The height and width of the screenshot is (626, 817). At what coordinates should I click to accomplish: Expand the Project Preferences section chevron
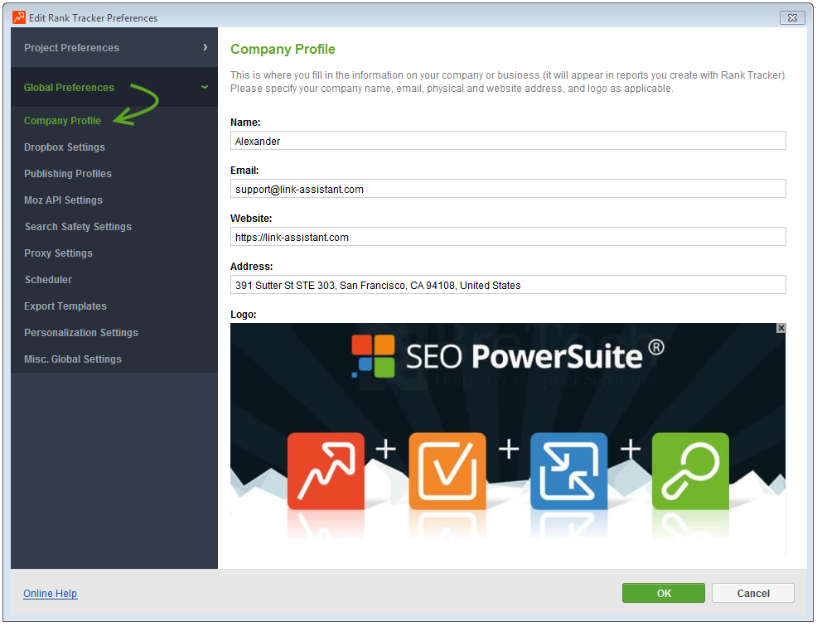point(205,47)
